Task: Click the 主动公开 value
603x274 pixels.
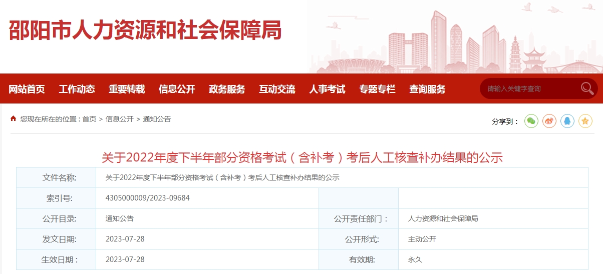Action: coord(422,239)
